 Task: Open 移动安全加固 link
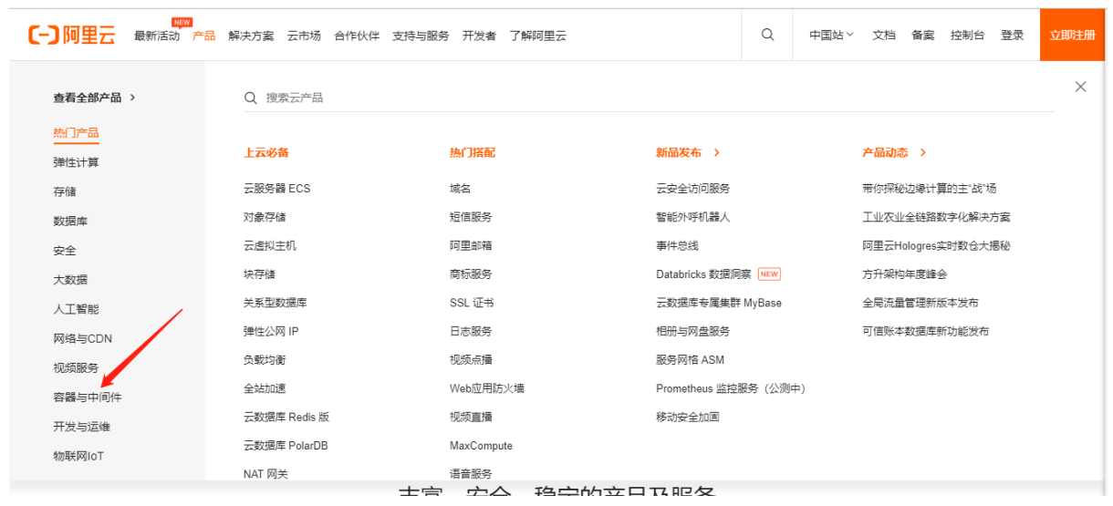pyautogui.click(x=688, y=418)
